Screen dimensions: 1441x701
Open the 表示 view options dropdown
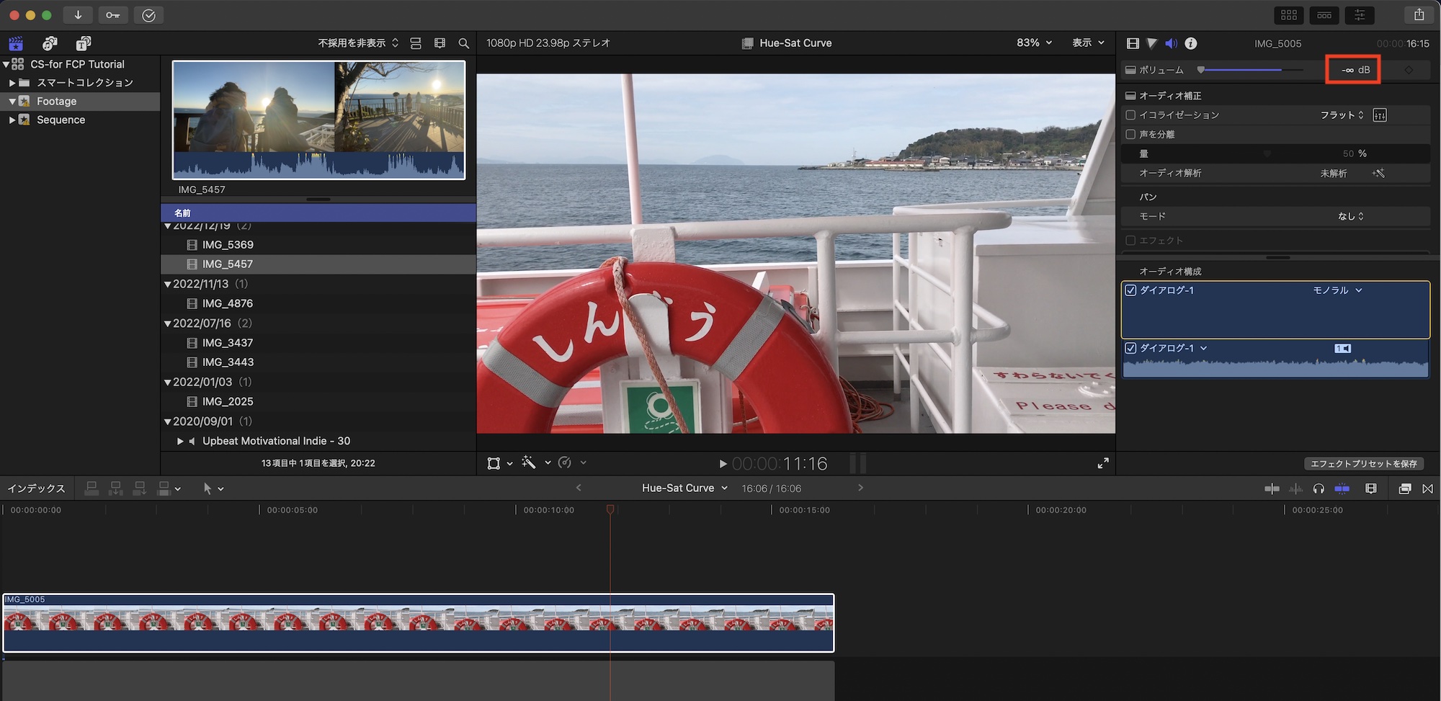1088,43
